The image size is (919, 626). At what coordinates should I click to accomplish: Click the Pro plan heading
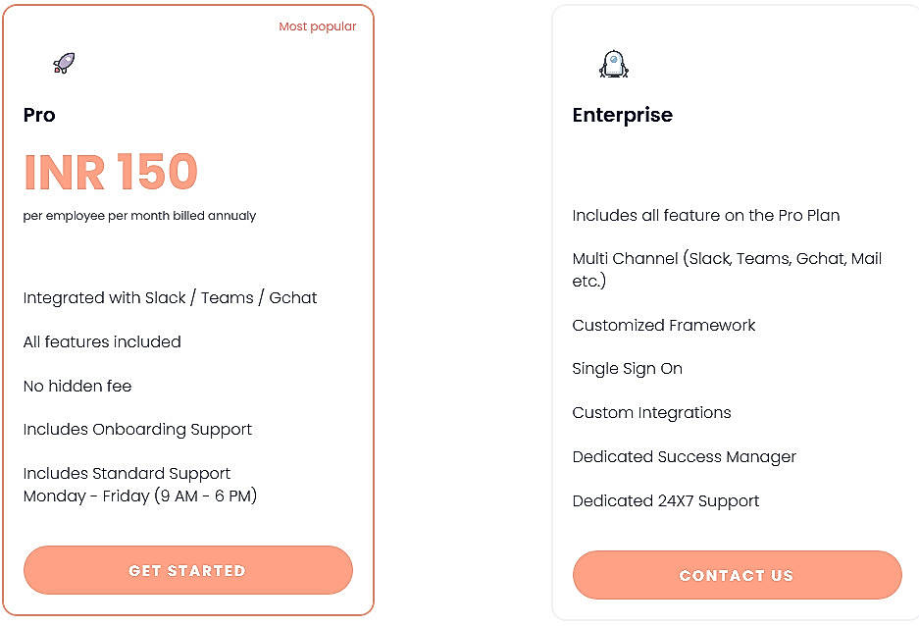click(39, 116)
